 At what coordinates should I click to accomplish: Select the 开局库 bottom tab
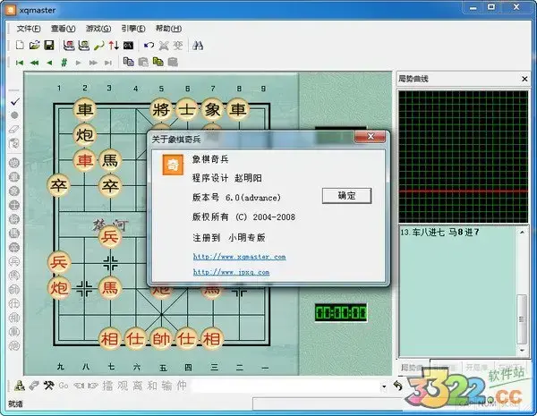click(x=476, y=367)
